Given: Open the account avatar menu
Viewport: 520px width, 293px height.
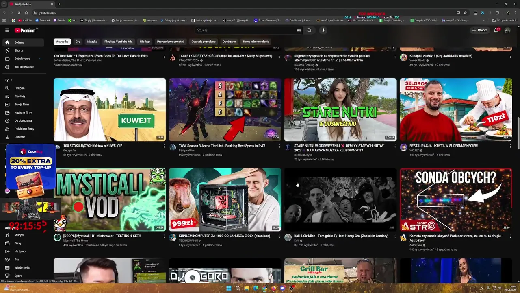Looking at the screenshot, I should tap(507, 30).
